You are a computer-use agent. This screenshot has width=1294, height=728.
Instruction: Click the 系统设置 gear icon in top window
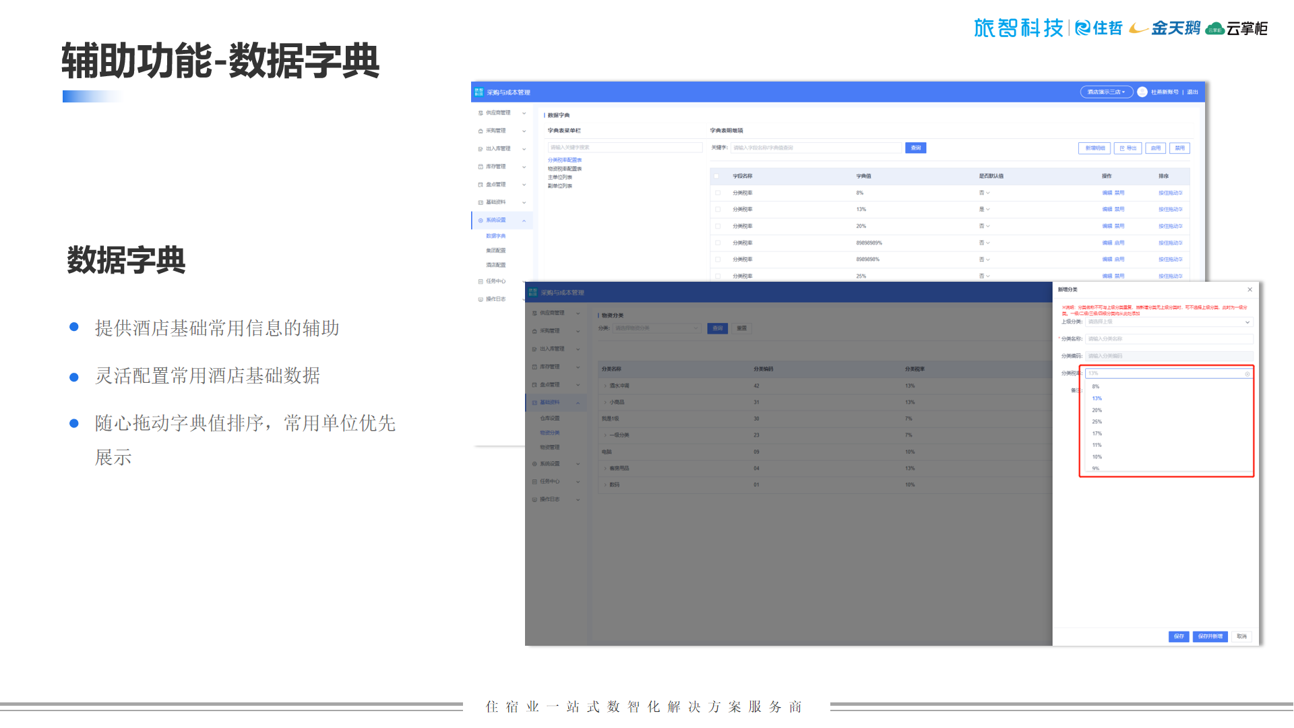click(481, 220)
